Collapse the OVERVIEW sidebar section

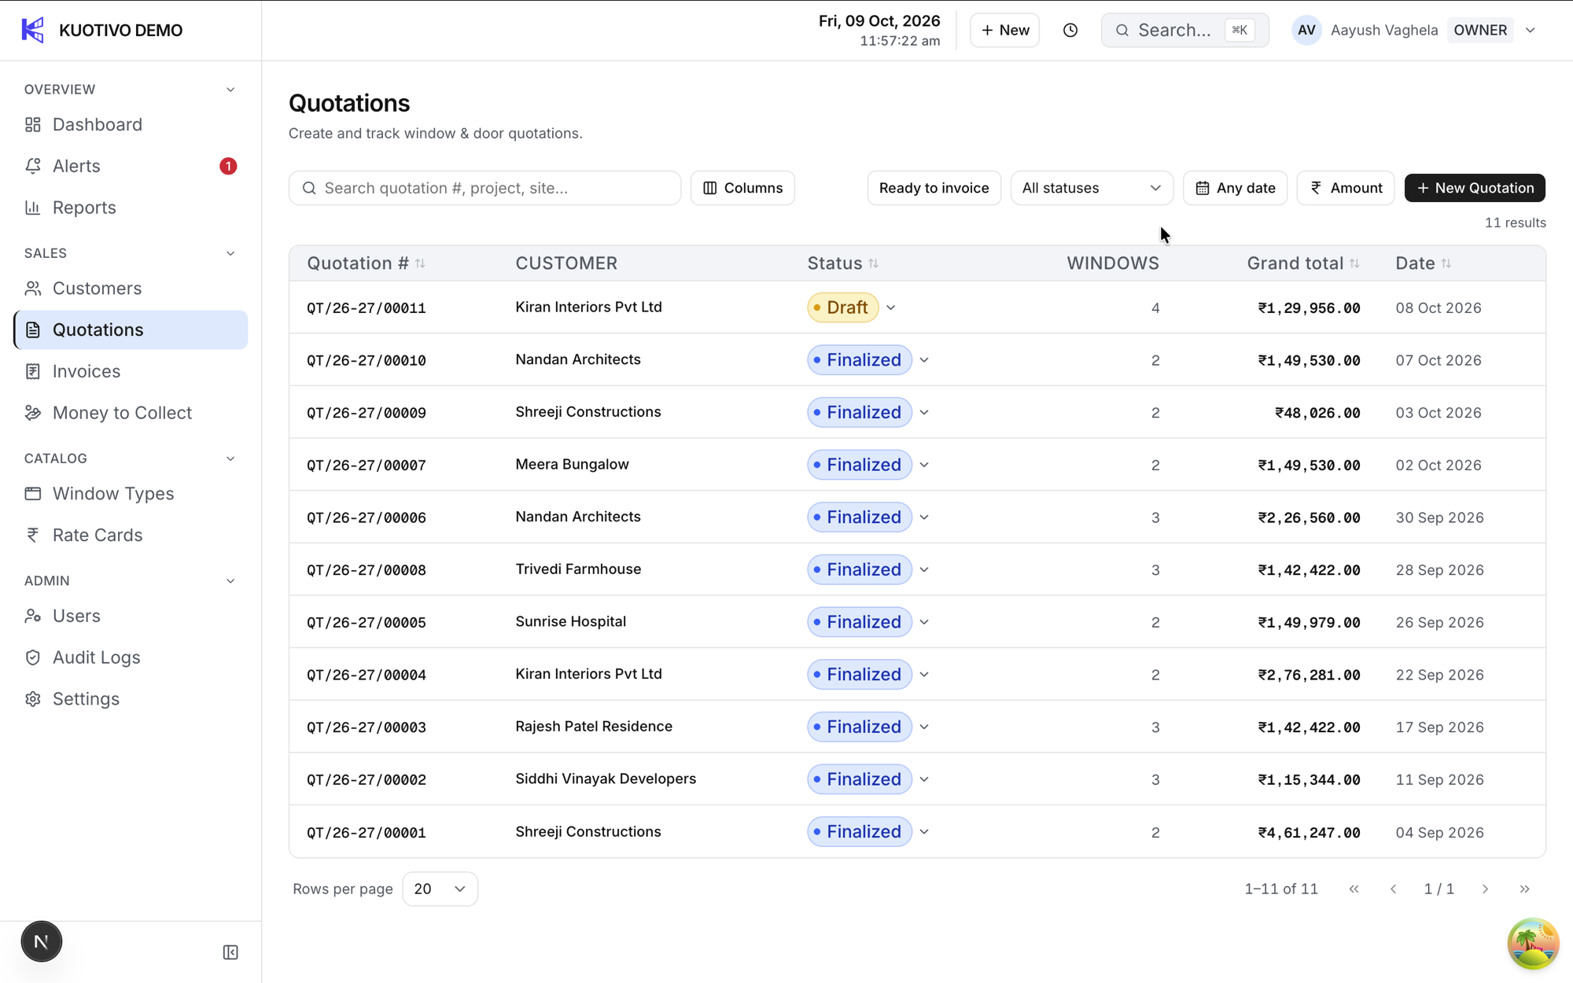coord(230,90)
